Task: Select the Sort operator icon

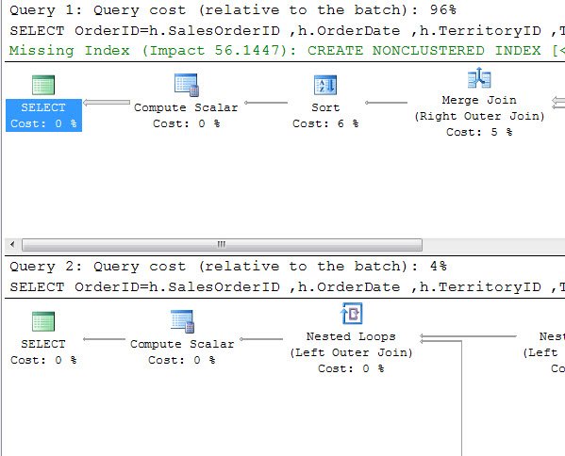Action: [x=325, y=85]
